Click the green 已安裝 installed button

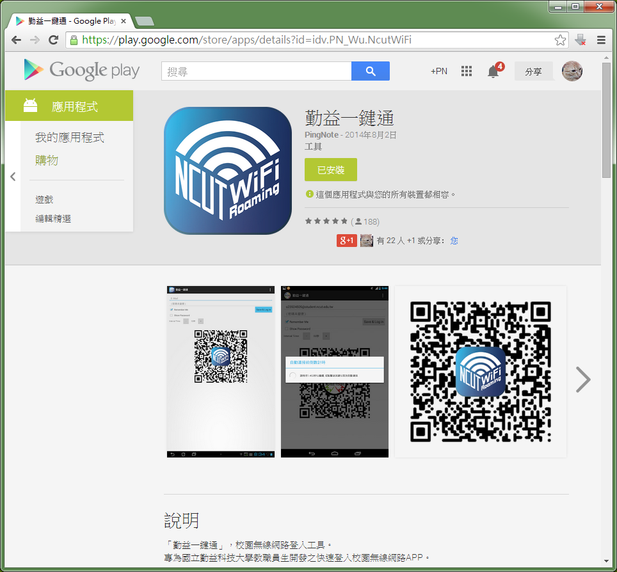coord(330,170)
